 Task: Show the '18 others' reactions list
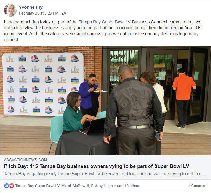pyautogui.click(x=132, y=186)
